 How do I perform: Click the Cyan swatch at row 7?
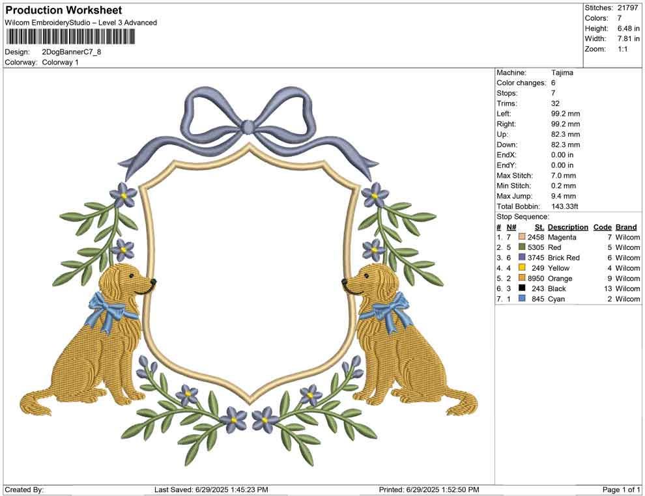[x=523, y=299]
